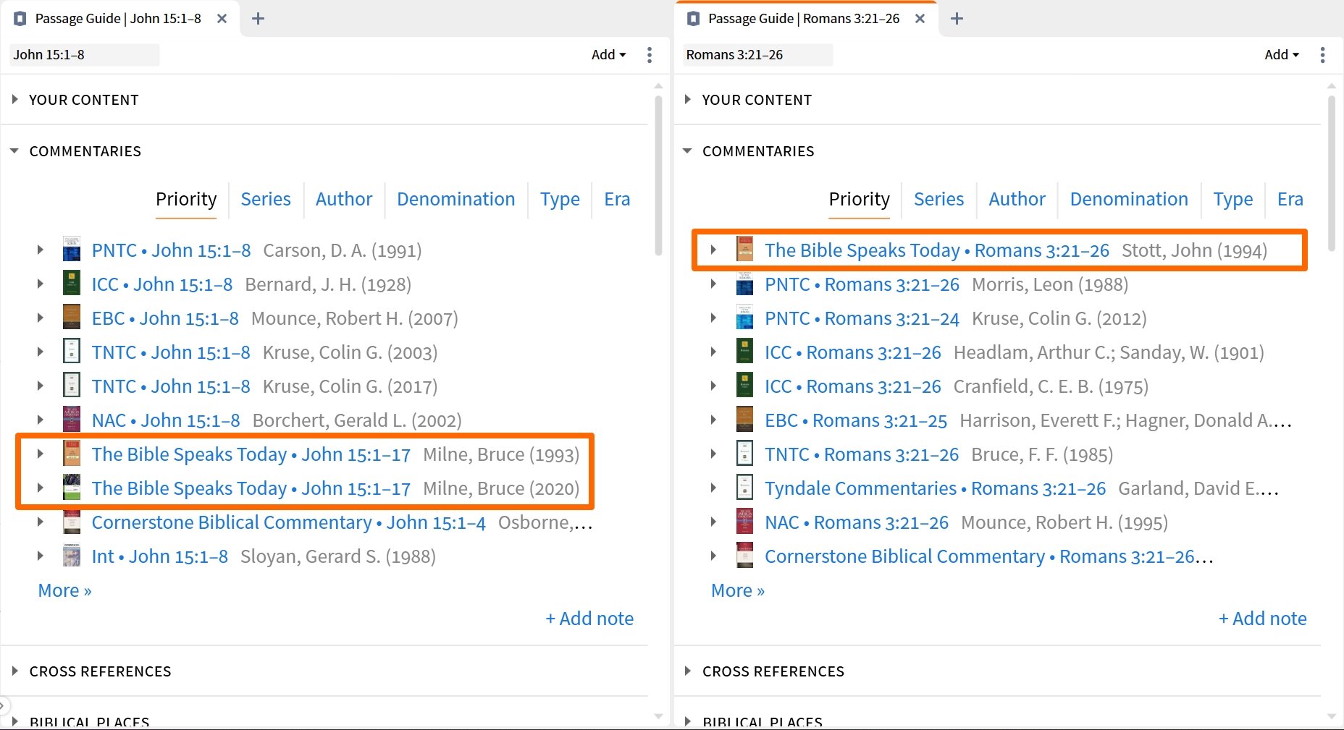
Task: Click the PNTC Romans Kruse 2012 cover icon
Action: pos(745,318)
